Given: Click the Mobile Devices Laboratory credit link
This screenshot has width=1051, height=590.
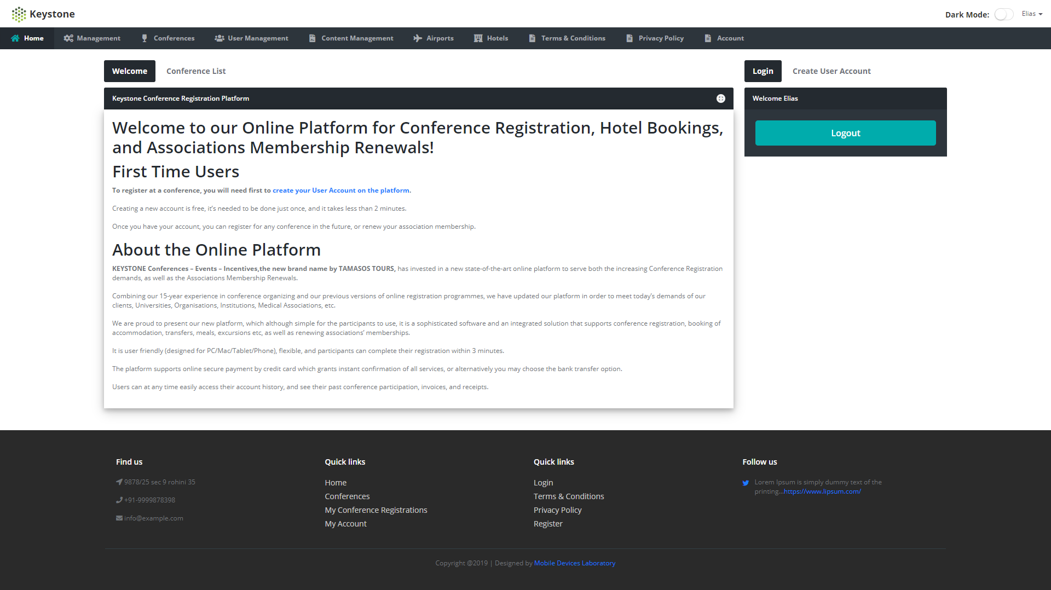Looking at the screenshot, I should coord(574,563).
